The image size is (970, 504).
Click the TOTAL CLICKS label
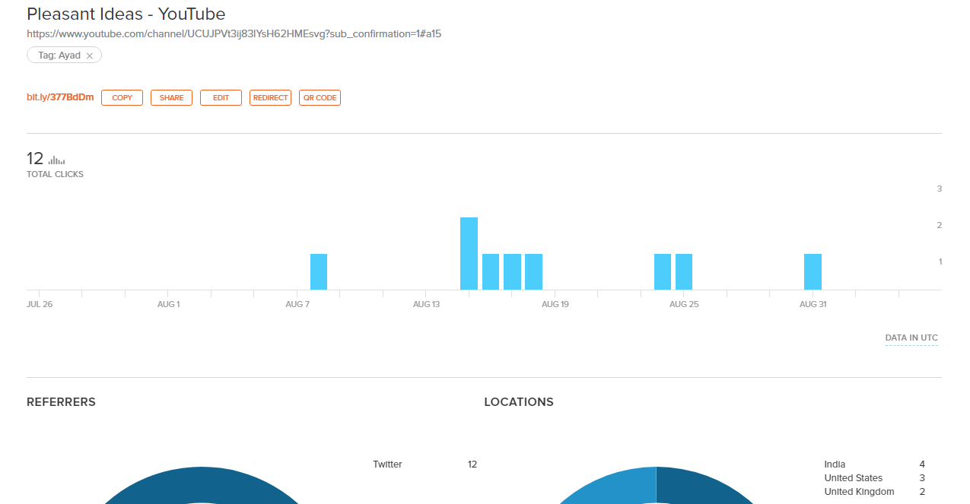(55, 174)
